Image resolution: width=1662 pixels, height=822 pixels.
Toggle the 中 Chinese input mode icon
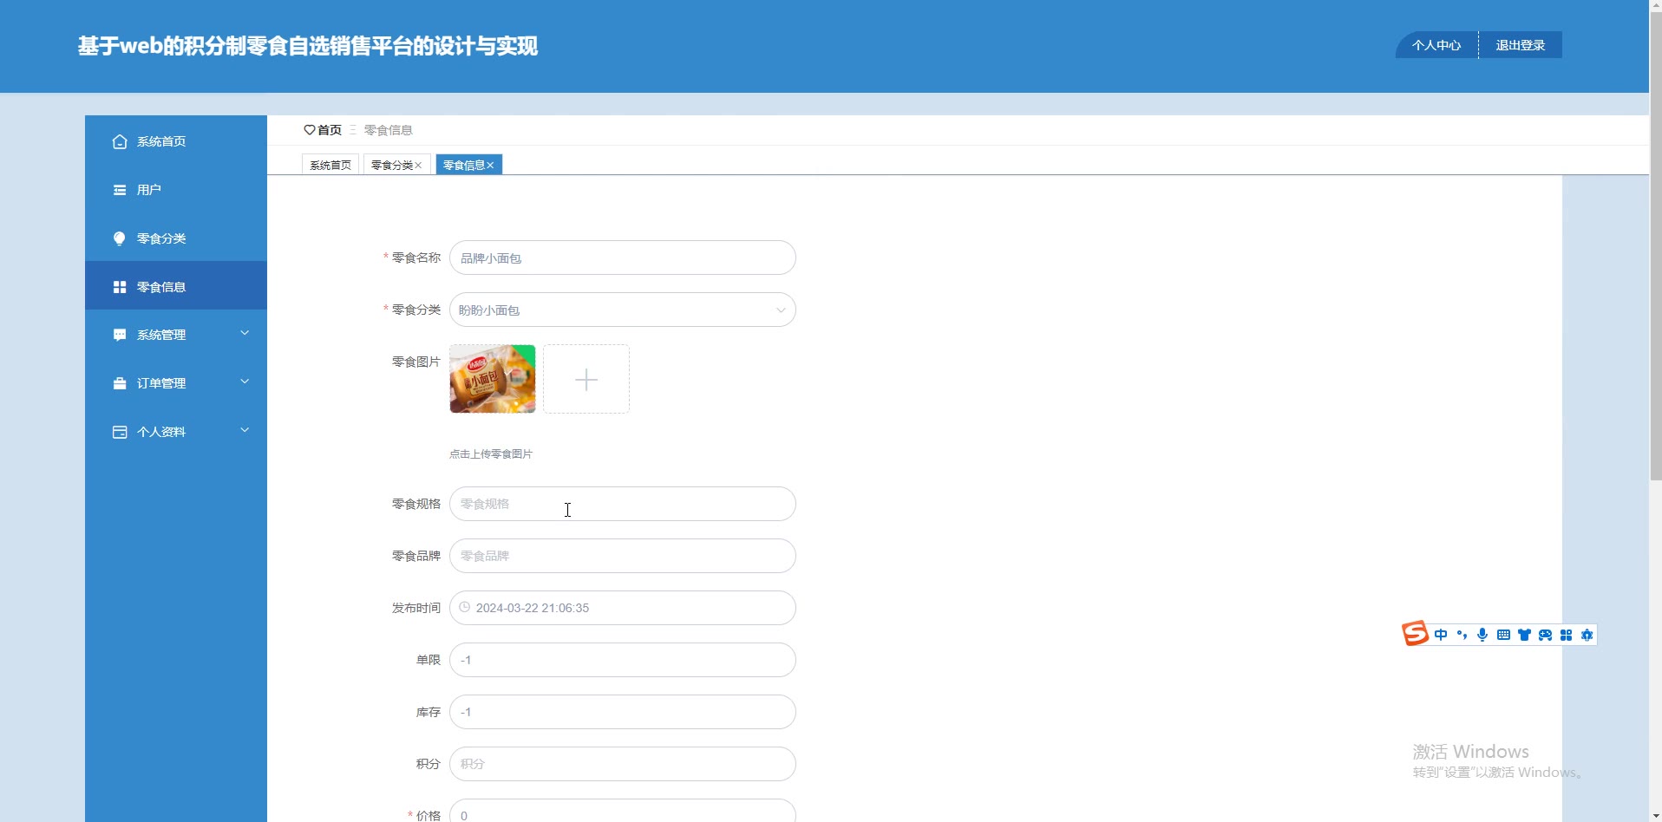[1441, 635]
